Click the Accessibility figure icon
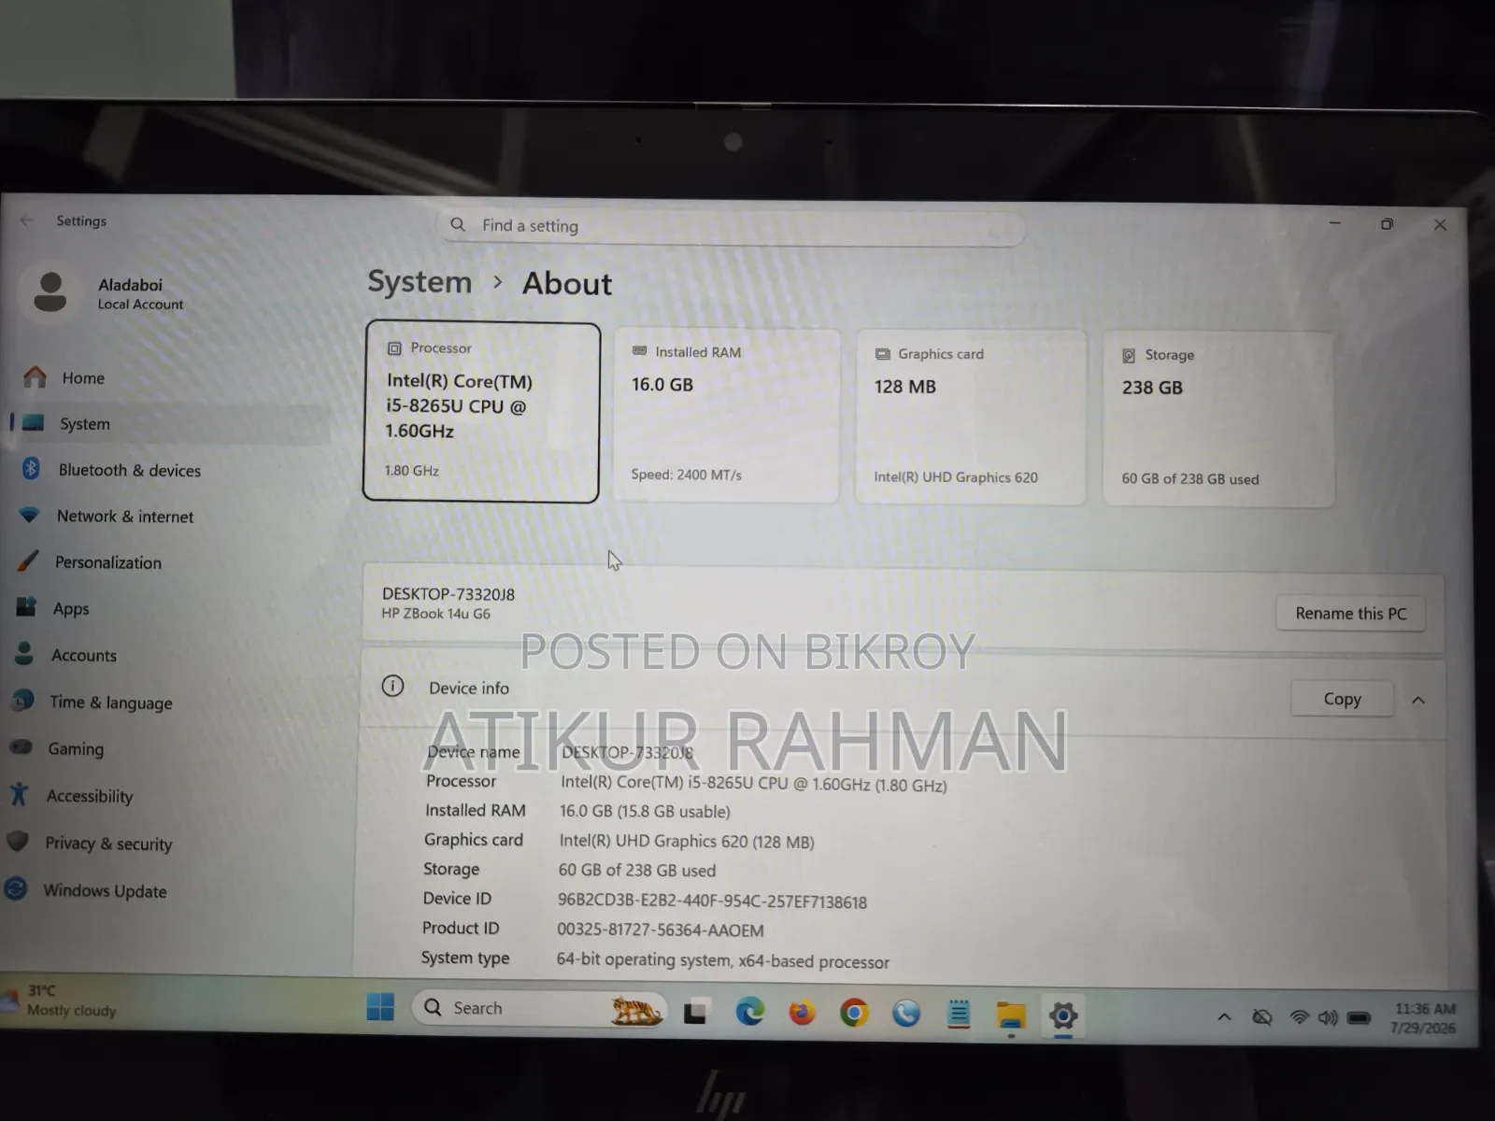1495x1121 pixels. point(19,794)
